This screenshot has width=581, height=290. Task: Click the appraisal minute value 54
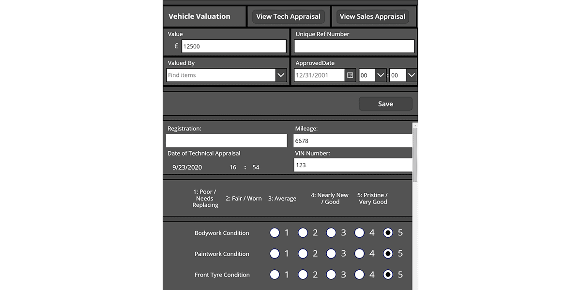(256, 167)
